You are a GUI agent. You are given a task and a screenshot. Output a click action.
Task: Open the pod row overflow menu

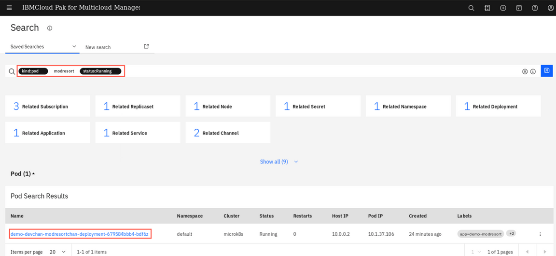click(540, 234)
